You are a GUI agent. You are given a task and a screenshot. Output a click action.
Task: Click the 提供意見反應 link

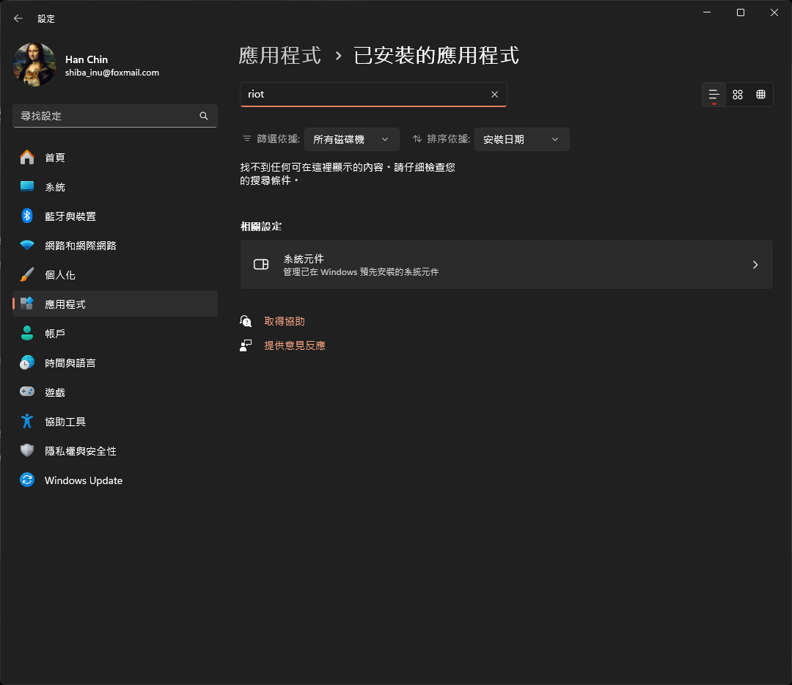[x=295, y=345]
